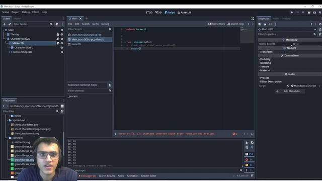Select _process in methods list
This screenshot has height=181, width=322.
coord(73,96)
